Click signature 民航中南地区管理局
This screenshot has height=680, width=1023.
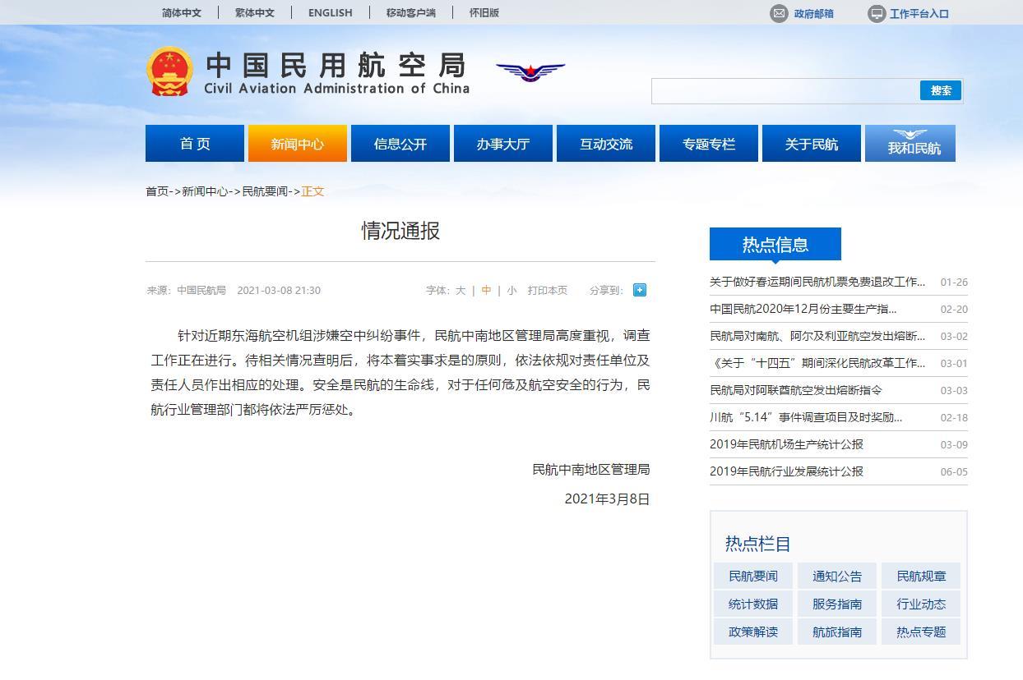590,470
